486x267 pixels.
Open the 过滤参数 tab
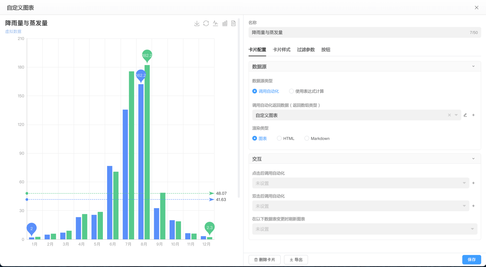[x=306, y=50]
